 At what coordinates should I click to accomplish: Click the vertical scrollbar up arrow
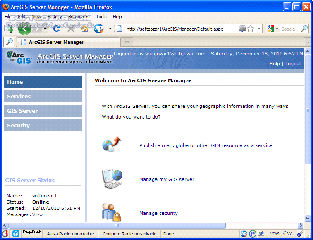pos(308,52)
